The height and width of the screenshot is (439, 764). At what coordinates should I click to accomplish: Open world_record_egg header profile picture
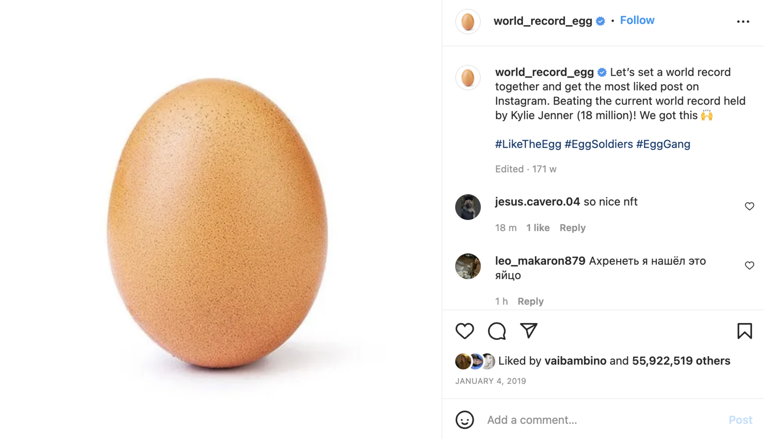[x=467, y=21]
